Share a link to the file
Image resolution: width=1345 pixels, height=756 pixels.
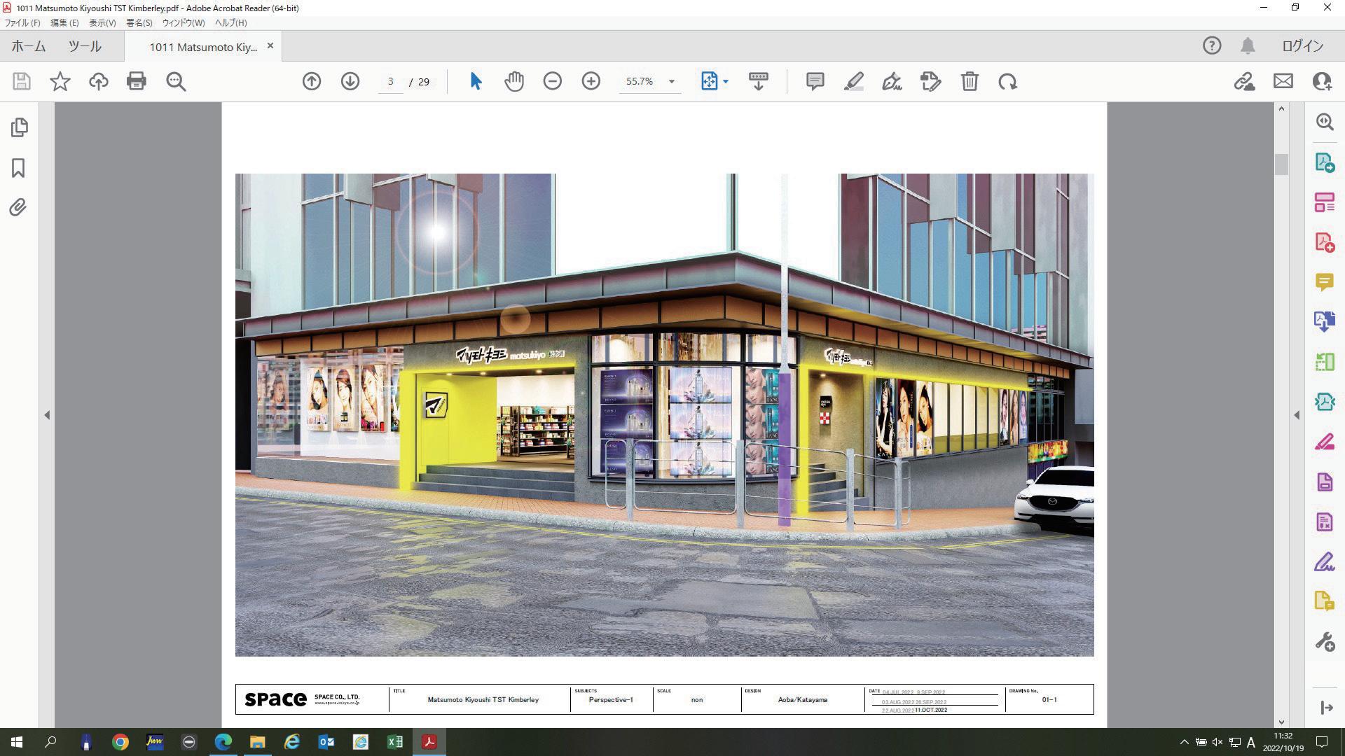[x=1244, y=81]
